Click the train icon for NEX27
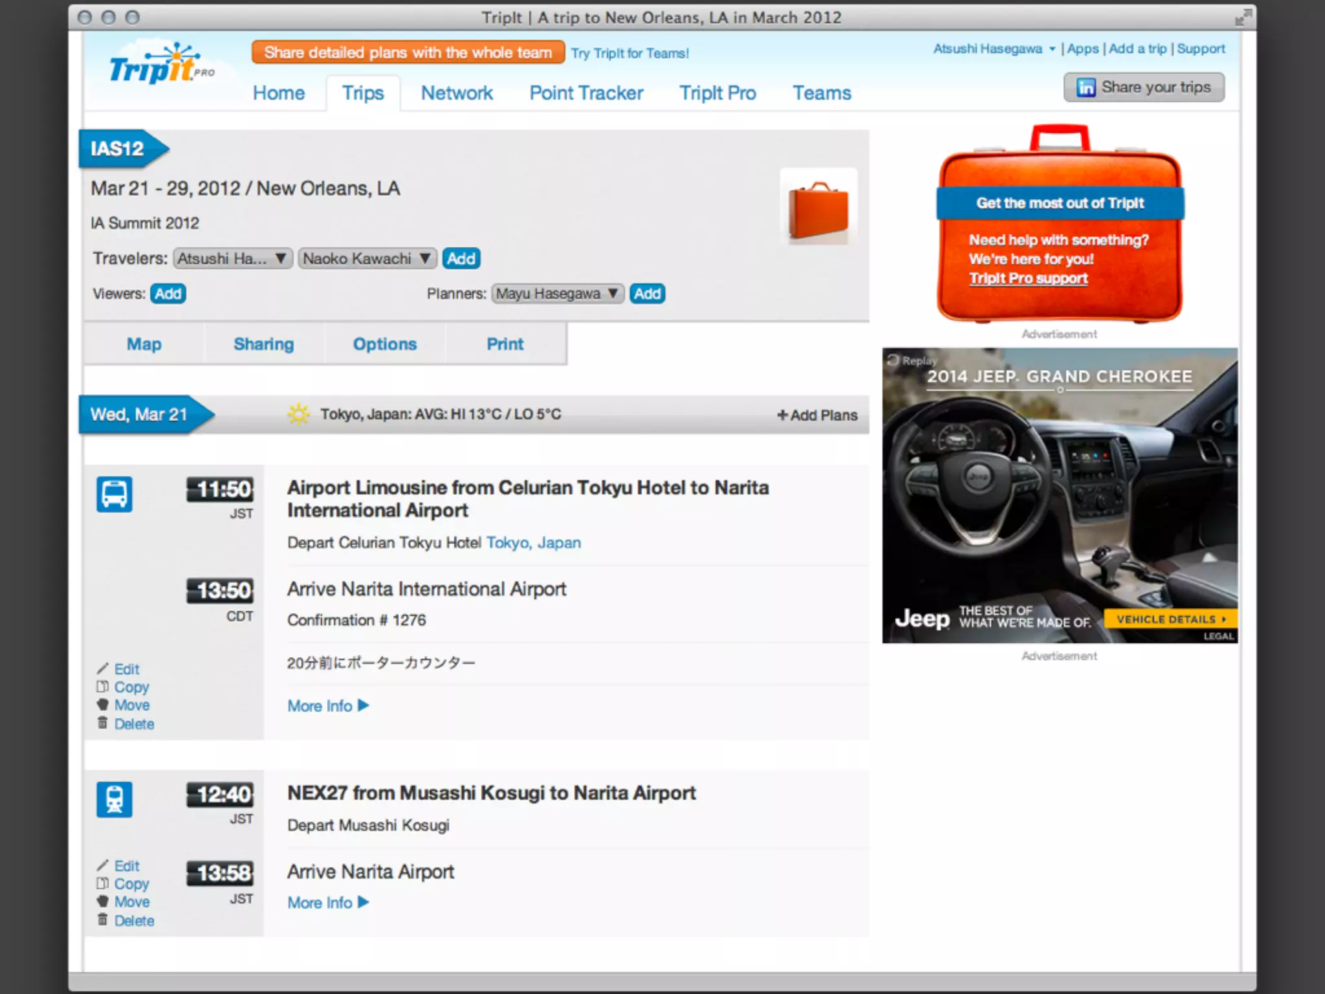The height and width of the screenshot is (994, 1325). 115,799
